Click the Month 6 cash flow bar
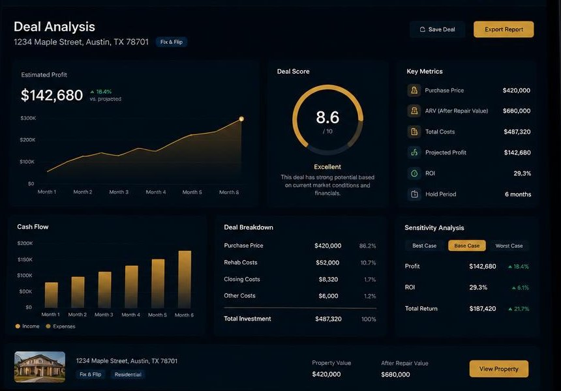 (185, 280)
